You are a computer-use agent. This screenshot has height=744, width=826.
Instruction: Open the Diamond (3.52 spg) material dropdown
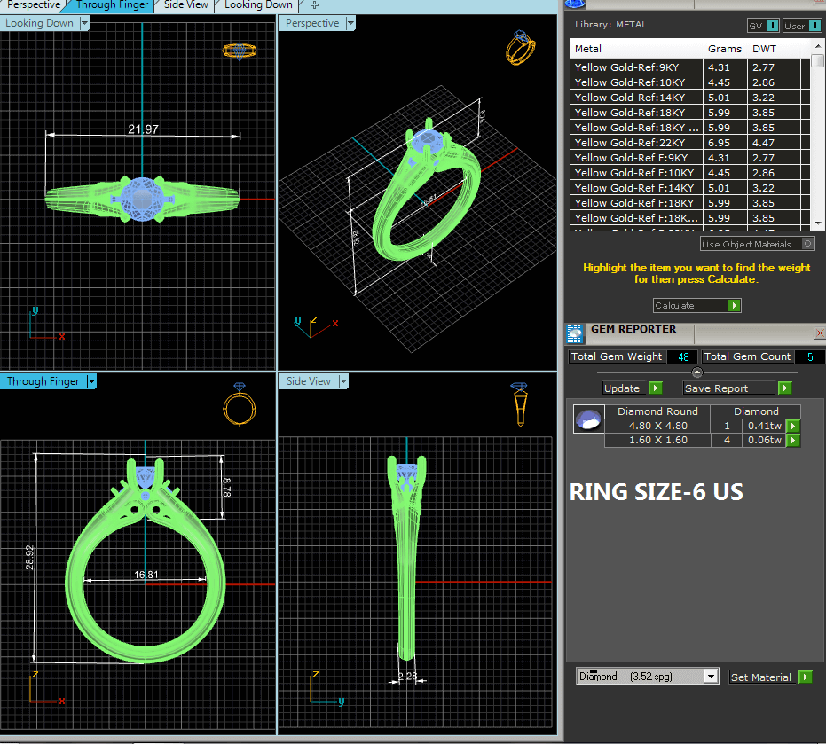click(x=710, y=677)
